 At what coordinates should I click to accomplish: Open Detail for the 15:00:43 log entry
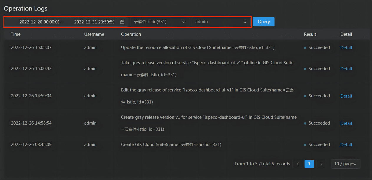pyautogui.click(x=346, y=69)
